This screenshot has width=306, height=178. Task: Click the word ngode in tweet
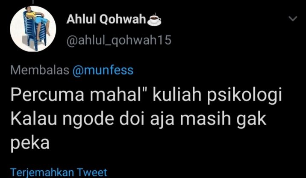88,120
